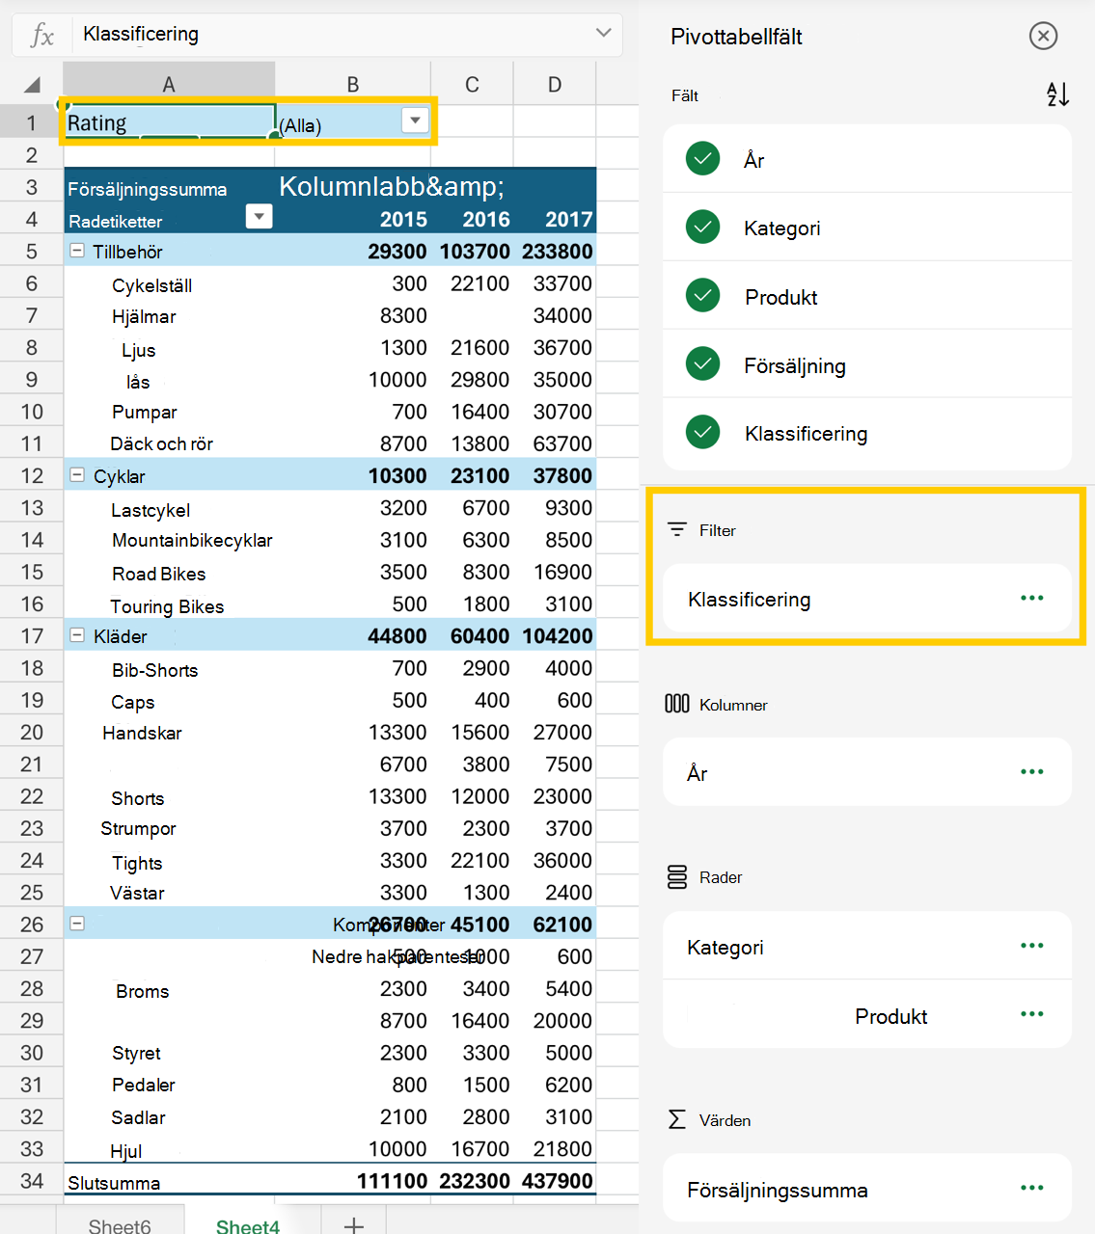This screenshot has width=1095, height=1234.
Task: Open options for Kategori row field
Action: 1032,946
